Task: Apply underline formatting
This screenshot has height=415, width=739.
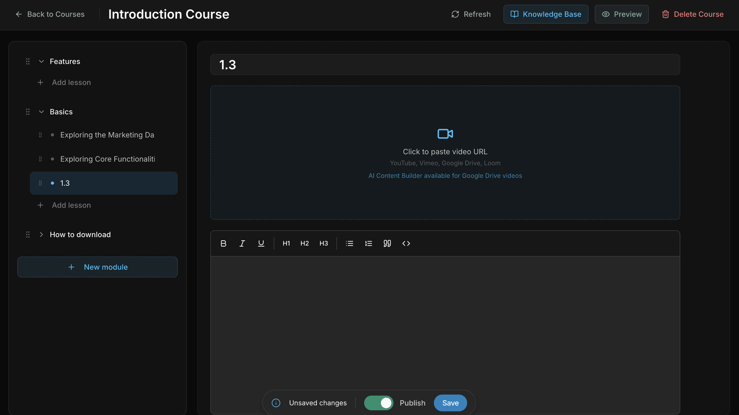Action: tap(261, 243)
